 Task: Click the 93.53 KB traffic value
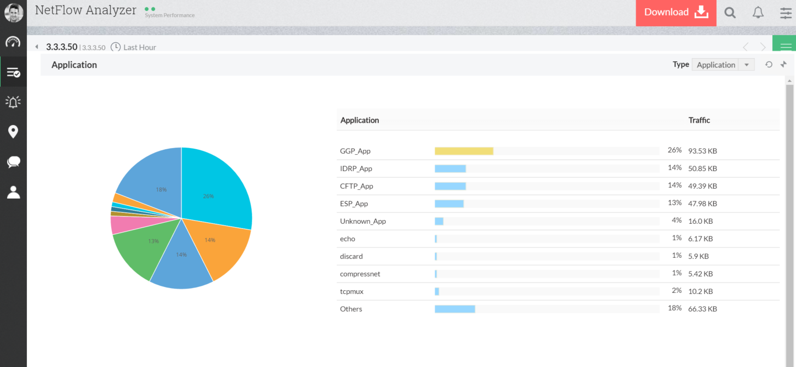(x=703, y=151)
